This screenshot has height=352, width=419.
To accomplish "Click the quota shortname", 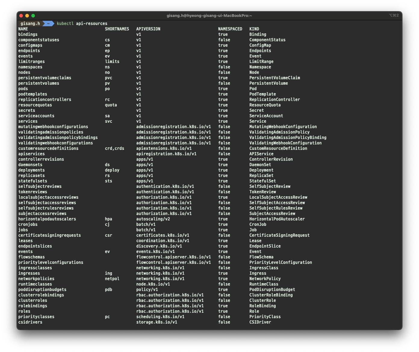I will [111, 105].
